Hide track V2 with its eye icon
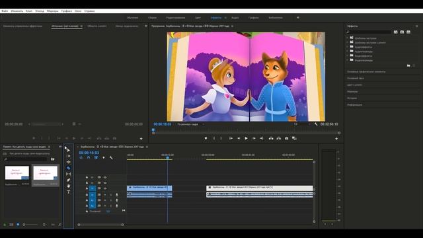This screenshot has height=238, width=423. point(105,182)
